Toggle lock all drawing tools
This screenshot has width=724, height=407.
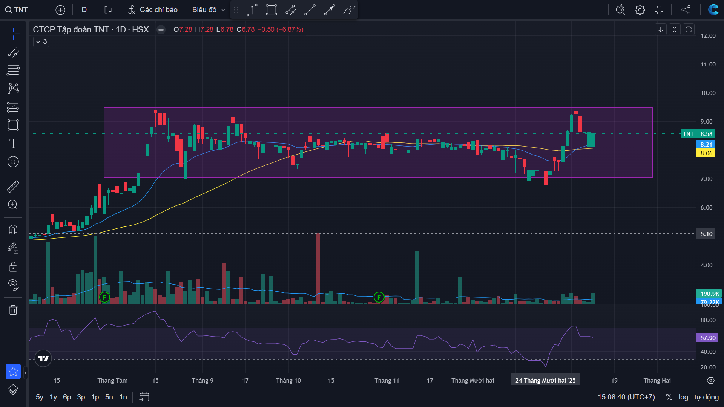(x=13, y=267)
